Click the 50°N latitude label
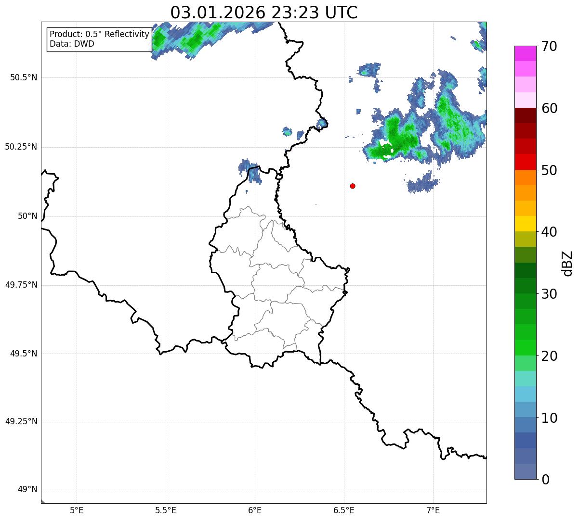The width and height of the screenshot is (579, 520). [27, 216]
